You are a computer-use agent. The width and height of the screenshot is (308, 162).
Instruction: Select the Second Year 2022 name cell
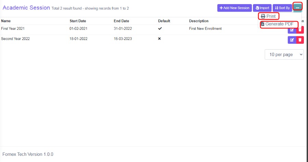coord(15,39)
